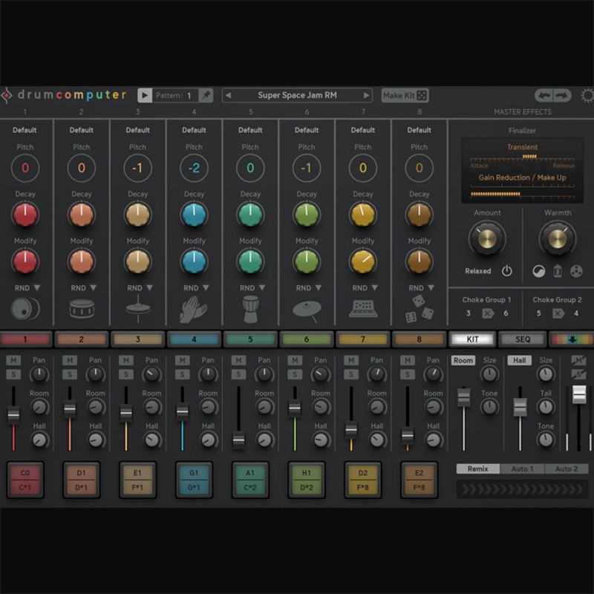Click the master volume fader handle

(579, 394)
